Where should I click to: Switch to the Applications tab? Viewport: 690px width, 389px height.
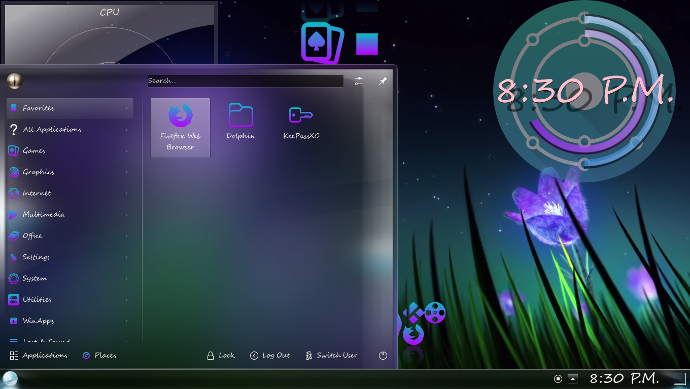pyautogui.click(x=39, y=356)
